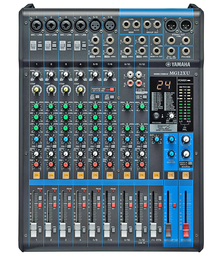Toggle the channel 1 AUX1 PRE switch
The width and height of the screenshot is (222, 257).
click(x=40, y=146)
